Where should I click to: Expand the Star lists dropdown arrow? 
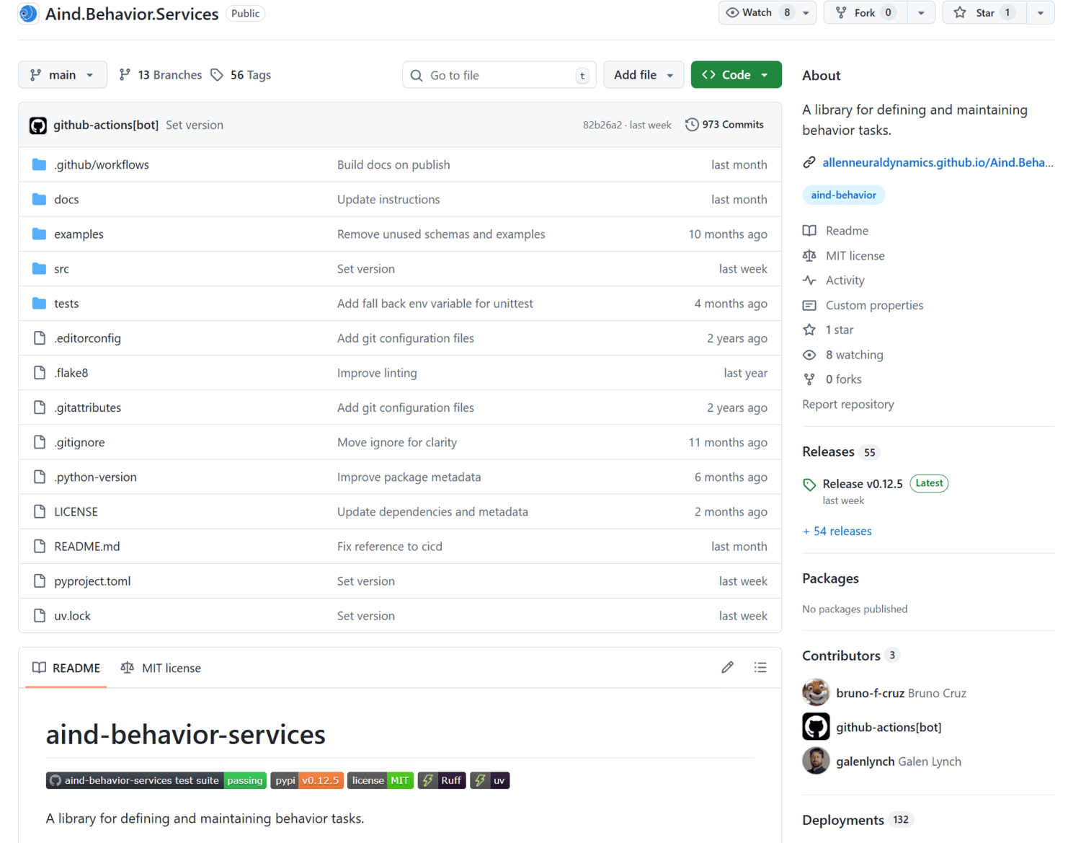point(1041,12)
